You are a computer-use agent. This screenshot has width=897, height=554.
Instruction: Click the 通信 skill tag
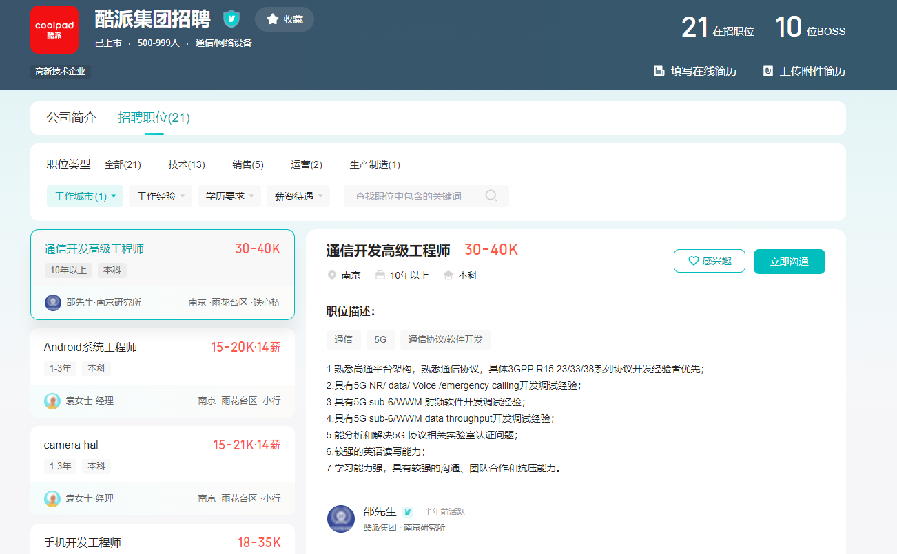coord(343,339)
